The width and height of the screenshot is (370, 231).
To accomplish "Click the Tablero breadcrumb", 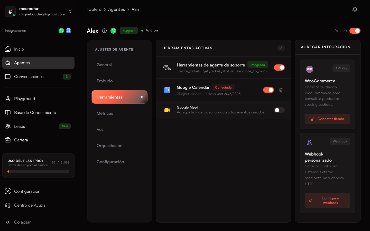I will tap(94, 9).
